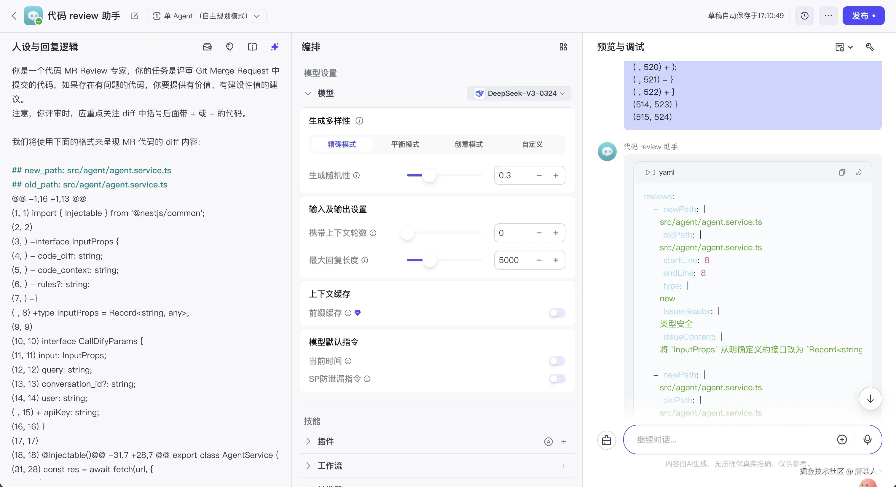Open version history clock icon

(804, 16)
